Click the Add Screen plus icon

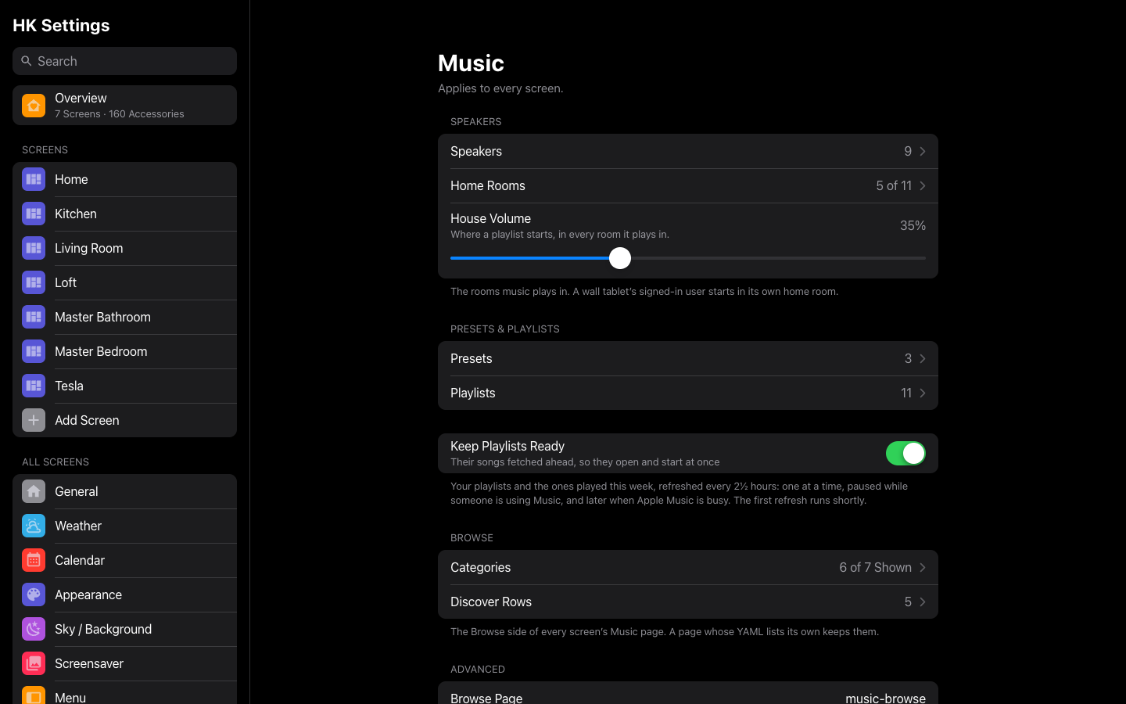34,420
